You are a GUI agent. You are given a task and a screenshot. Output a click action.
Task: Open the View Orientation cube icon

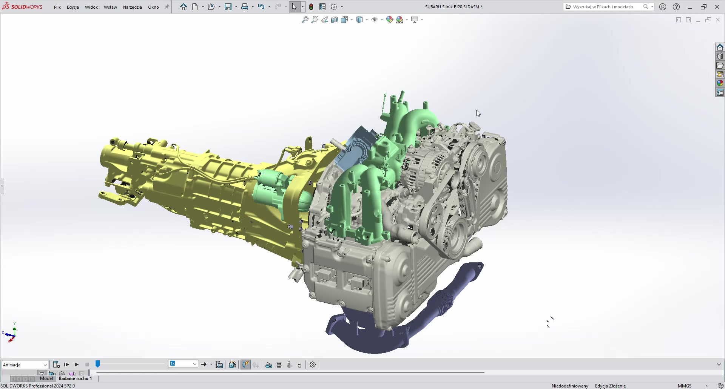(x=344, y=20)
